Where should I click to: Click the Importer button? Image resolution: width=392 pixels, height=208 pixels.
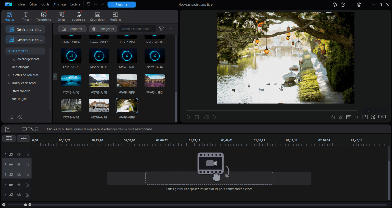[x=72, y=29]
